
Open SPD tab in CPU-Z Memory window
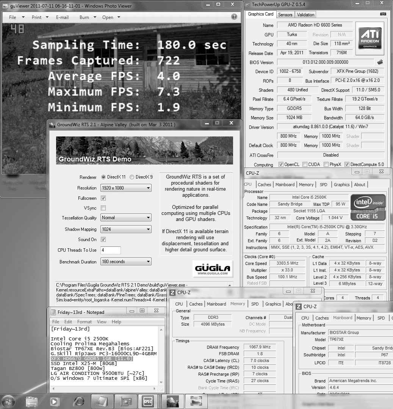point(255,304)
